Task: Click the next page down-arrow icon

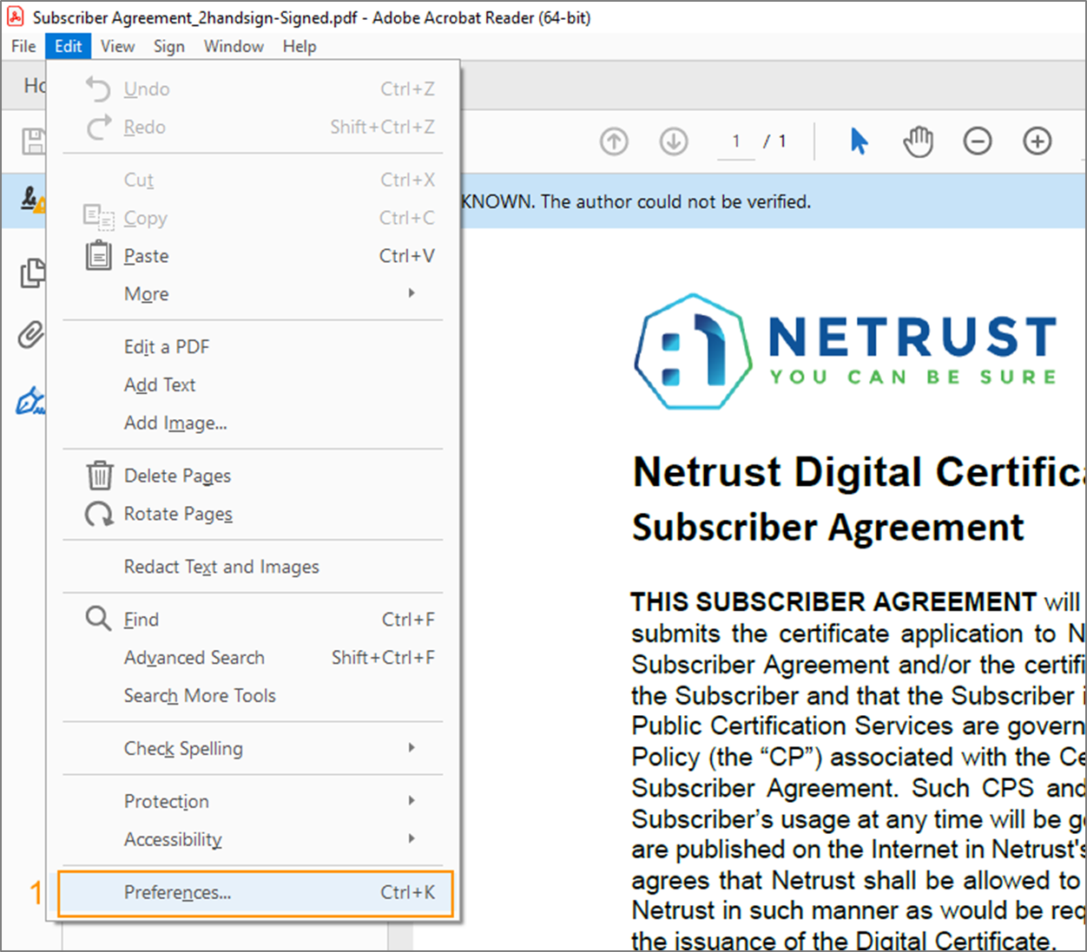Action: [x=674, y=141]
